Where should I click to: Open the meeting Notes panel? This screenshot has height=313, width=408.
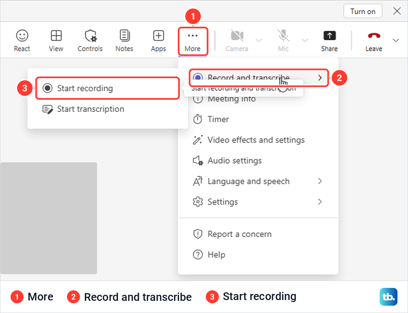tap(124, 40)
